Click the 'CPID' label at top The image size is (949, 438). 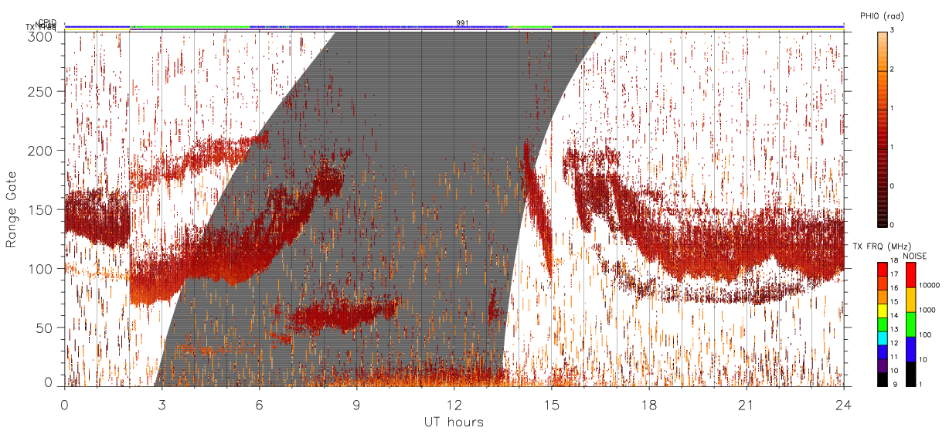[46, 22]
